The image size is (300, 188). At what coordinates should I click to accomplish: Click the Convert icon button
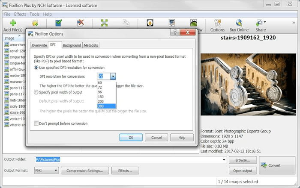(277, 165)
